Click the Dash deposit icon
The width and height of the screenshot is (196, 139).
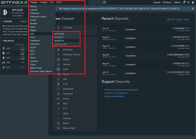[x=58, y=69]
